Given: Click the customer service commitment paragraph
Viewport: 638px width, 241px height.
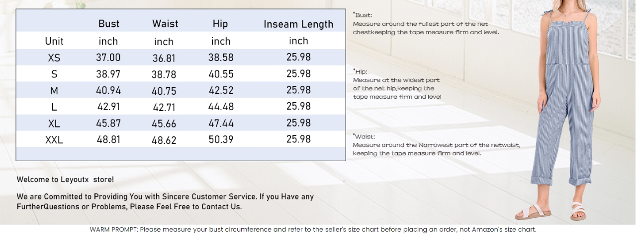Looking at the screenshot, I should (x=165, y=202).
